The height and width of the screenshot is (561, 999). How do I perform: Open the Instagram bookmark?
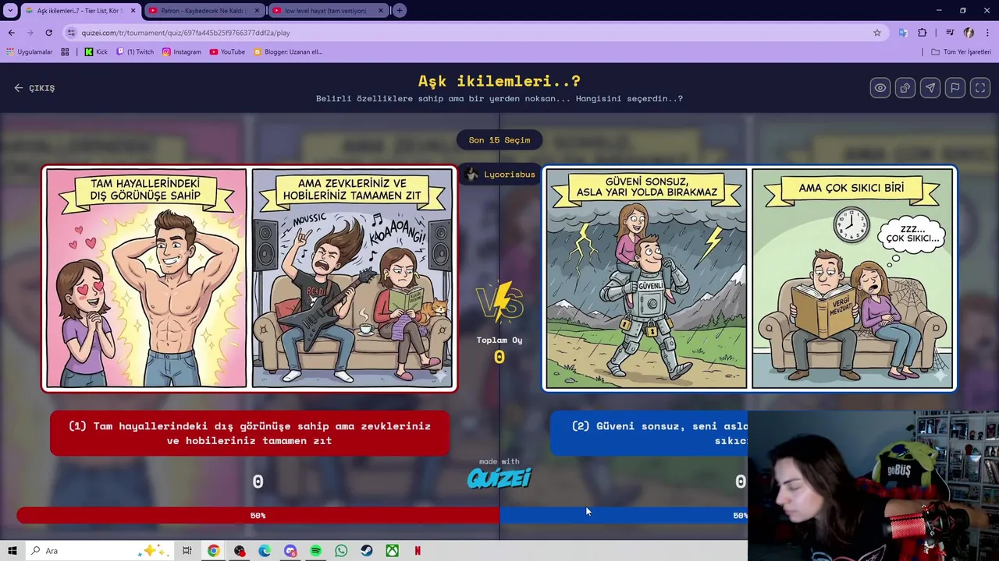coord(181,52)
